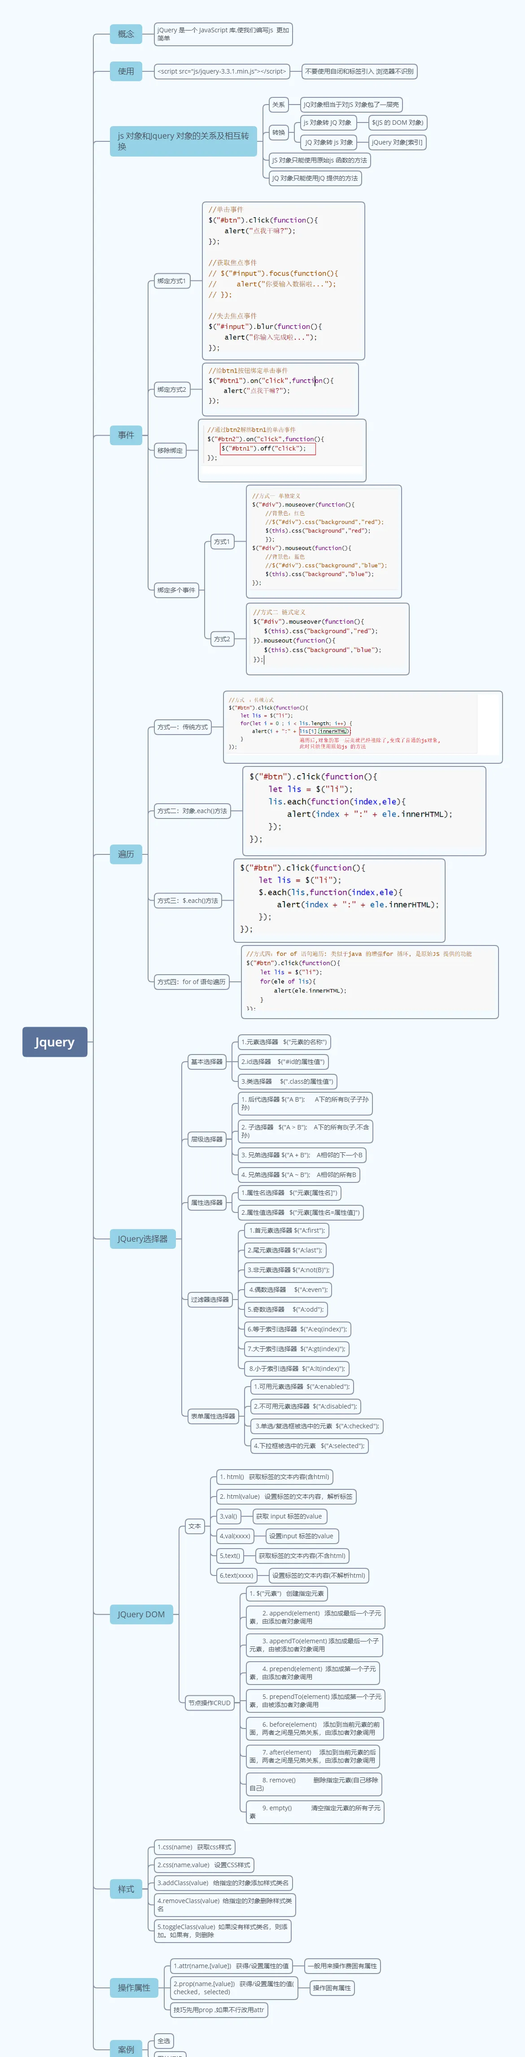Select the "方式1" node under 绑定多个事件
The width and height of the screenshot is (525, 2057).
coord(221,542)
